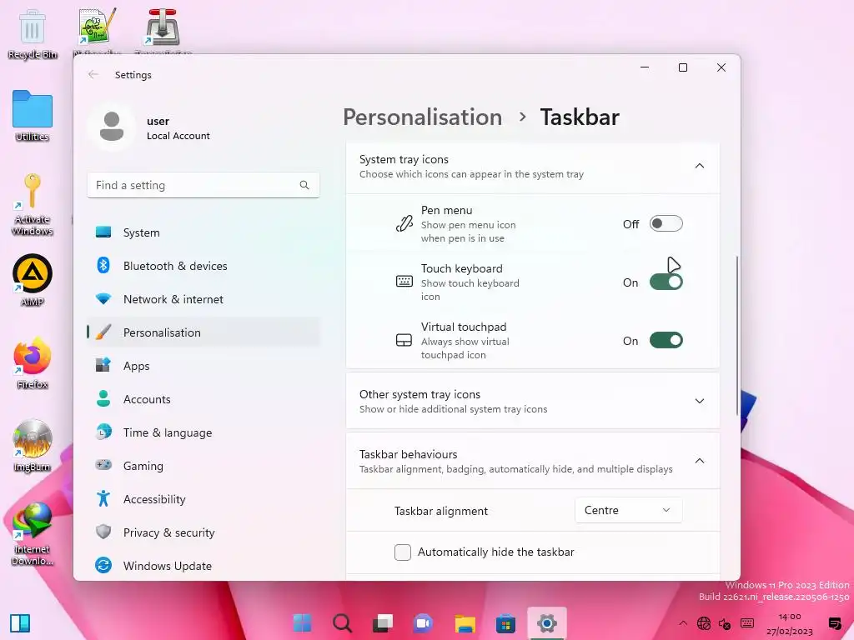Screen dimensions: 854x640
Task: Click the search magnifier in Find a setting
Action: (304, 185)
